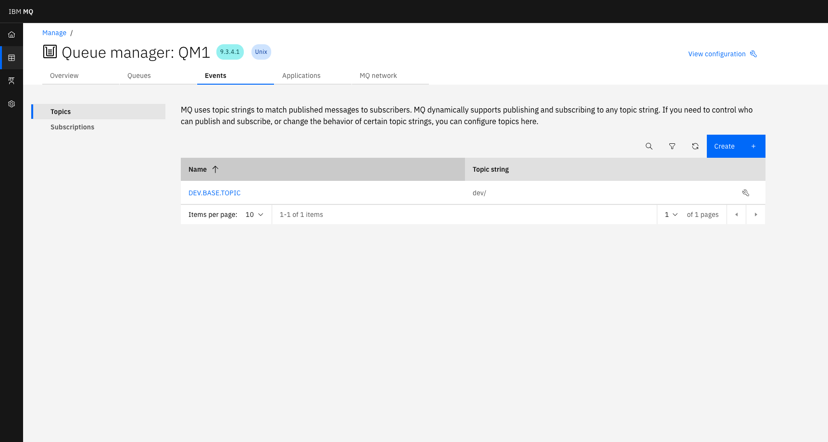This screenshot has height=442, width=828.
Task: Select Subscriptions in the left panel
Action: [72, 126]
